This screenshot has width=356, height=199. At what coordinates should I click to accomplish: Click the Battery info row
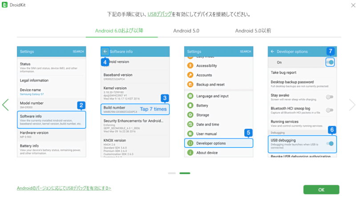tap(52, 149)
